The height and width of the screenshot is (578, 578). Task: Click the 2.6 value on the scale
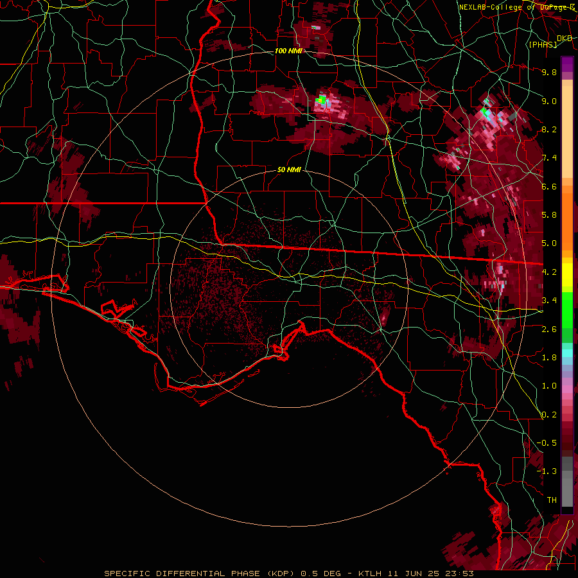549,329
